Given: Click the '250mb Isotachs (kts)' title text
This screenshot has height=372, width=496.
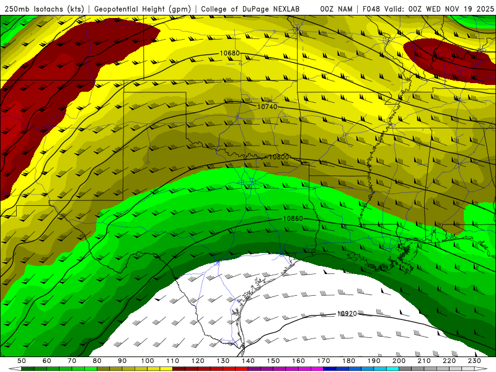Looking at the screenshot, I should point(44,9).
